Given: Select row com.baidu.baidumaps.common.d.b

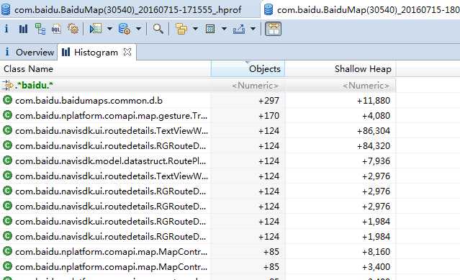Looking at the screenshot, I should pyautogui.click(x=198, y=101).
